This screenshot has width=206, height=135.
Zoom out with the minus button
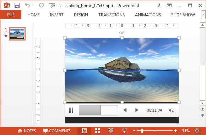click(x=134, y=131)
